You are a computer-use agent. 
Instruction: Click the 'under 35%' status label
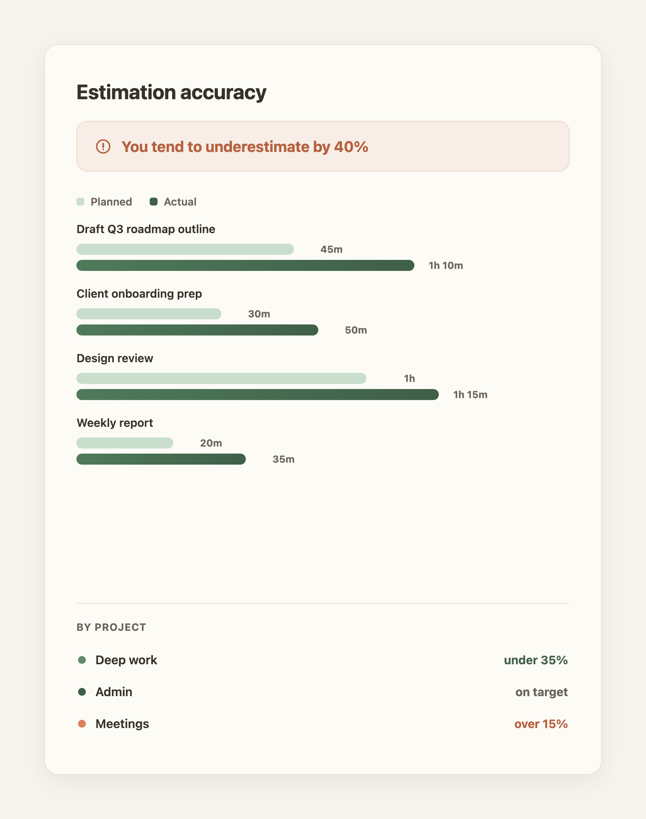tap(536, 660)
